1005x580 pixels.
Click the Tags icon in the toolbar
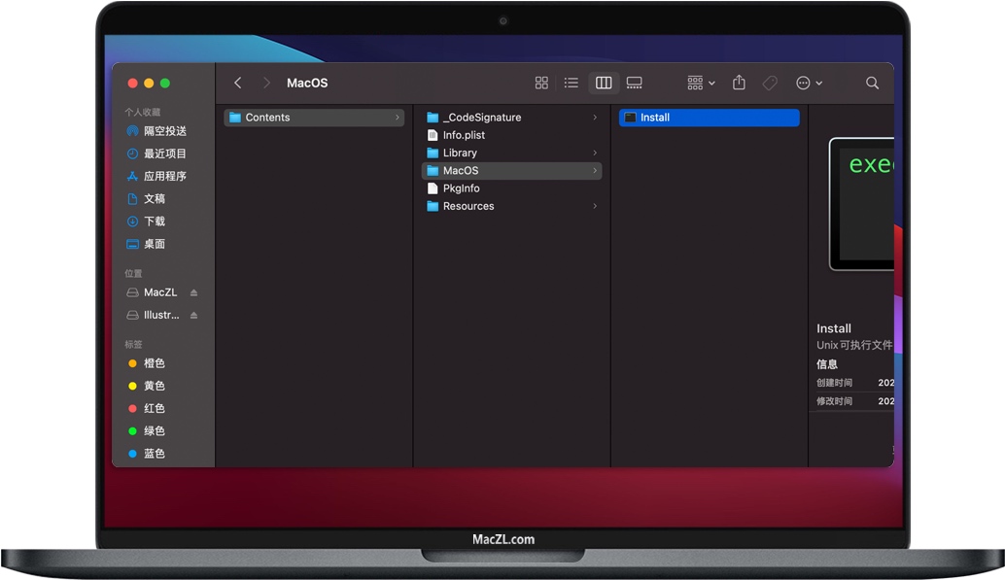pos(769,83)
